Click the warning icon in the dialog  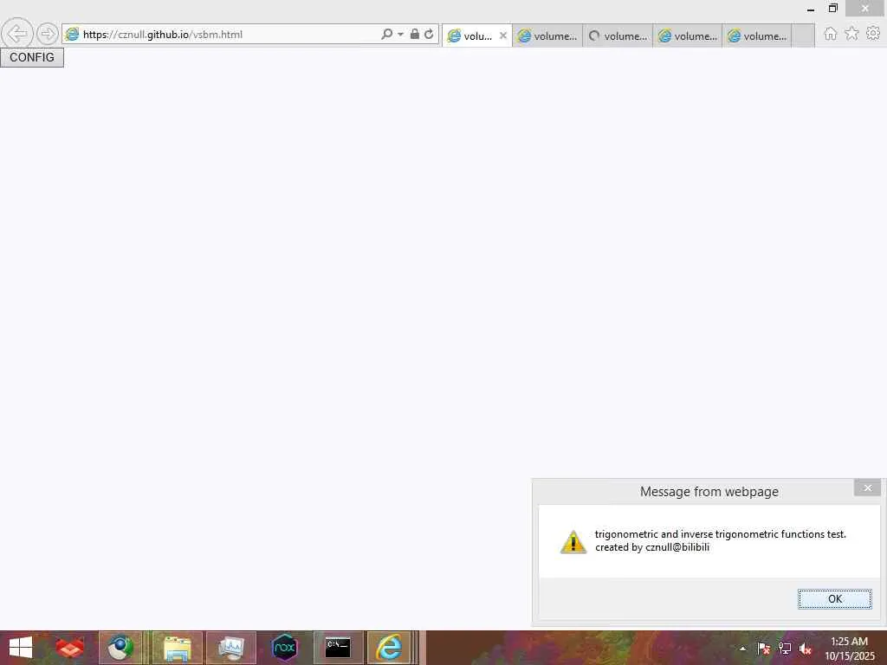click(x=573, y=542)
